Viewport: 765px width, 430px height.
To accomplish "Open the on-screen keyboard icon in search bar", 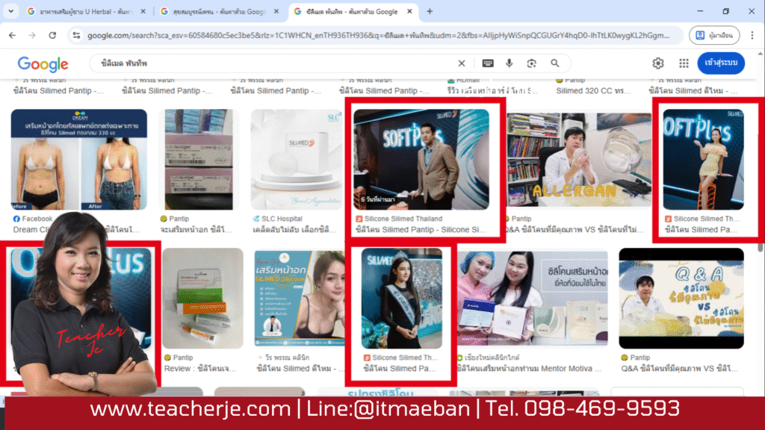I will (488, 63).
